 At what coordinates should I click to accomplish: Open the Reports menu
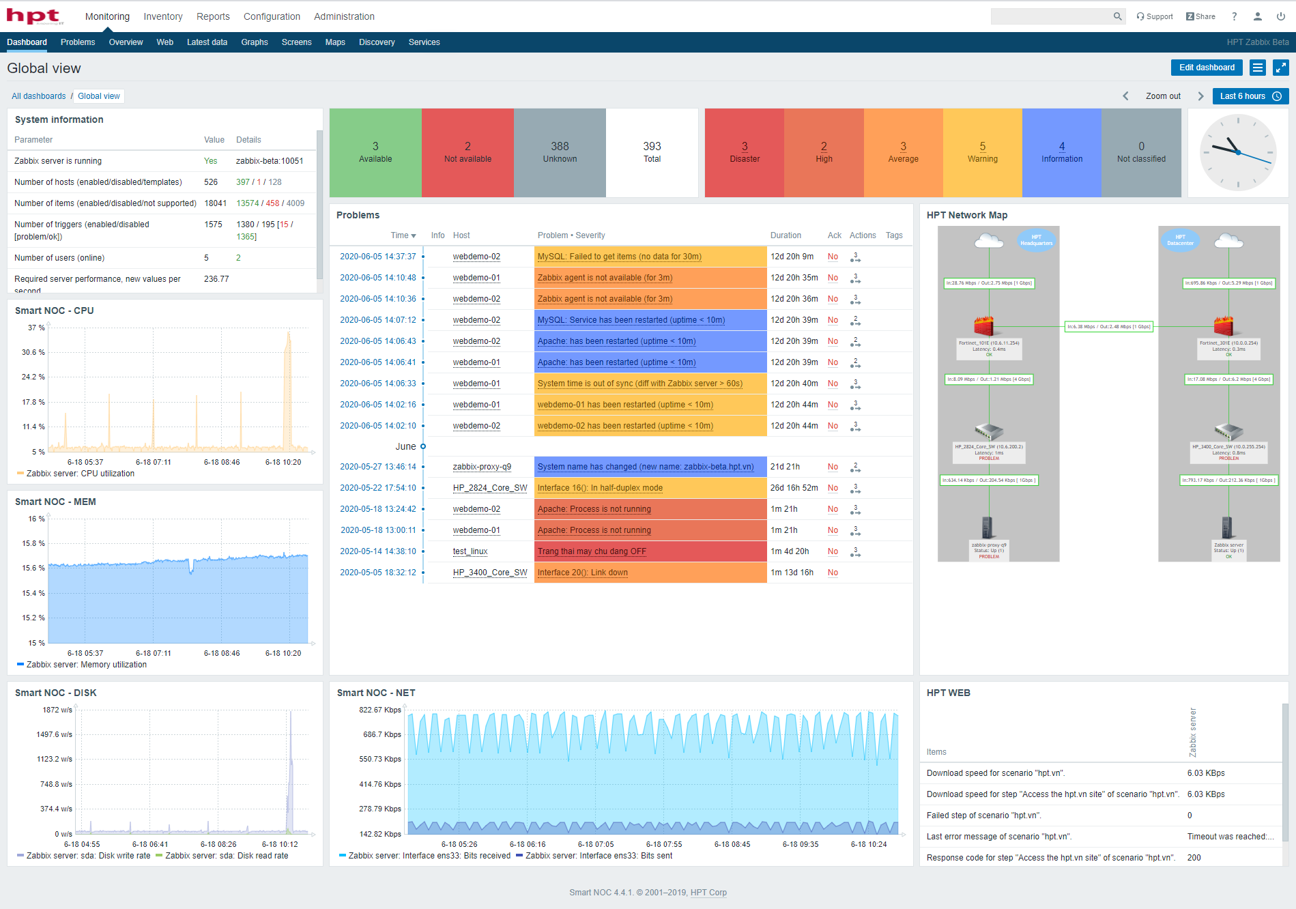(x=213, y=16)
